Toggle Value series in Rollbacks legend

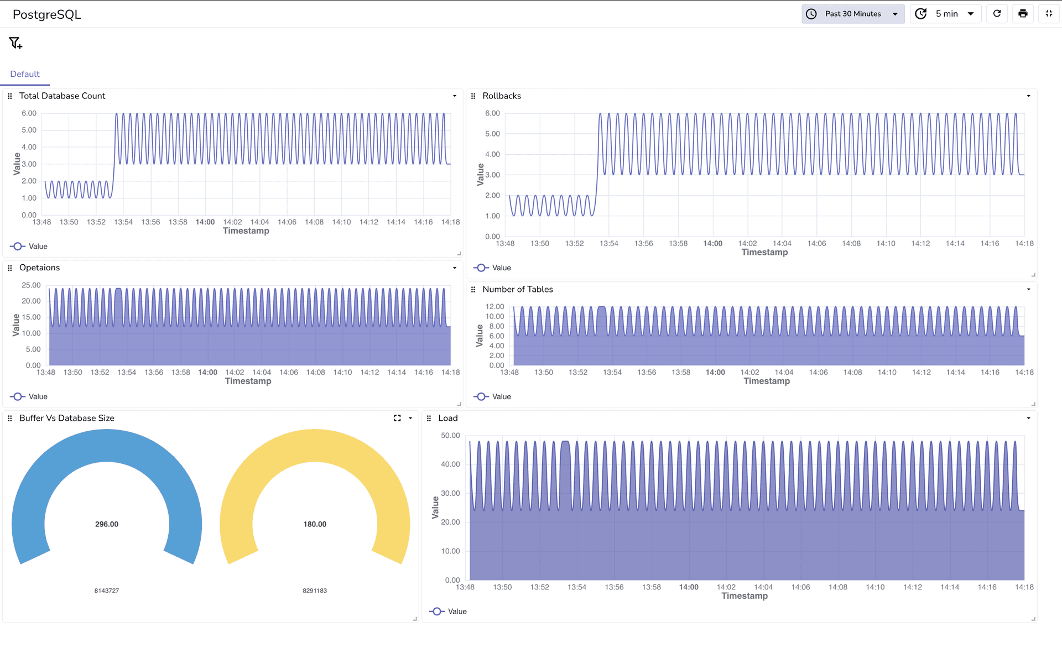[492, 268]
